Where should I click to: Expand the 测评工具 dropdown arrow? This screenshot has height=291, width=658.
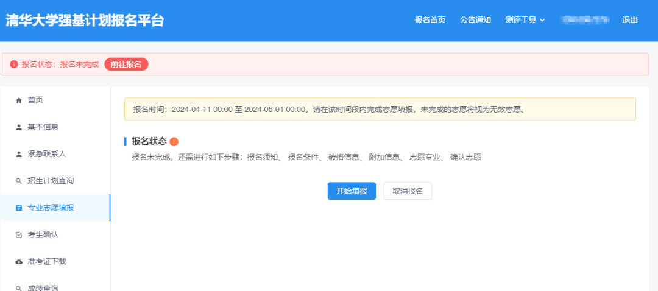(542, 20)
